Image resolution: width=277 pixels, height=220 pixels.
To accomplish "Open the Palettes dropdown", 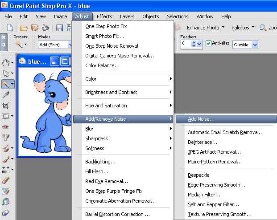I will pos(253,27).
